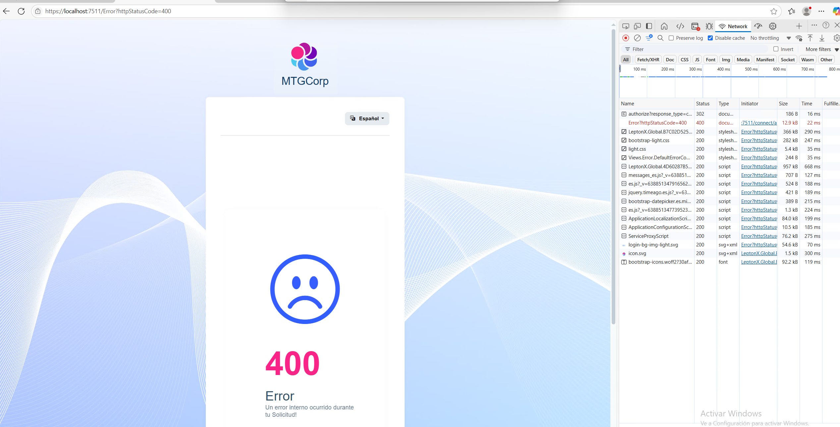Open the Elements panel icon
Viewport: 840px width, 427px height.
680,26
